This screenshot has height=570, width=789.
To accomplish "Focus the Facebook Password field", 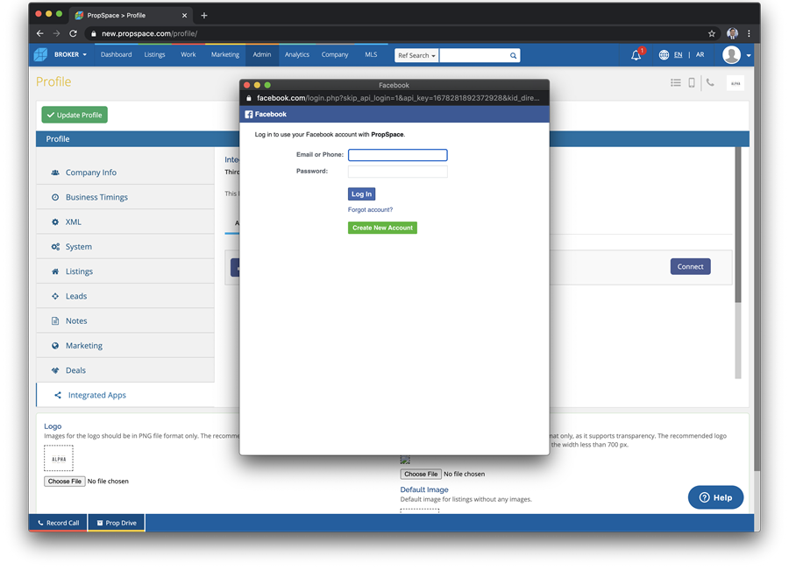I will (x=397, y=172).
